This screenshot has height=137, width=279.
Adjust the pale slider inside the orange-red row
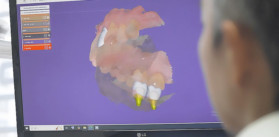pyautogui.click(x=37, y=45)
